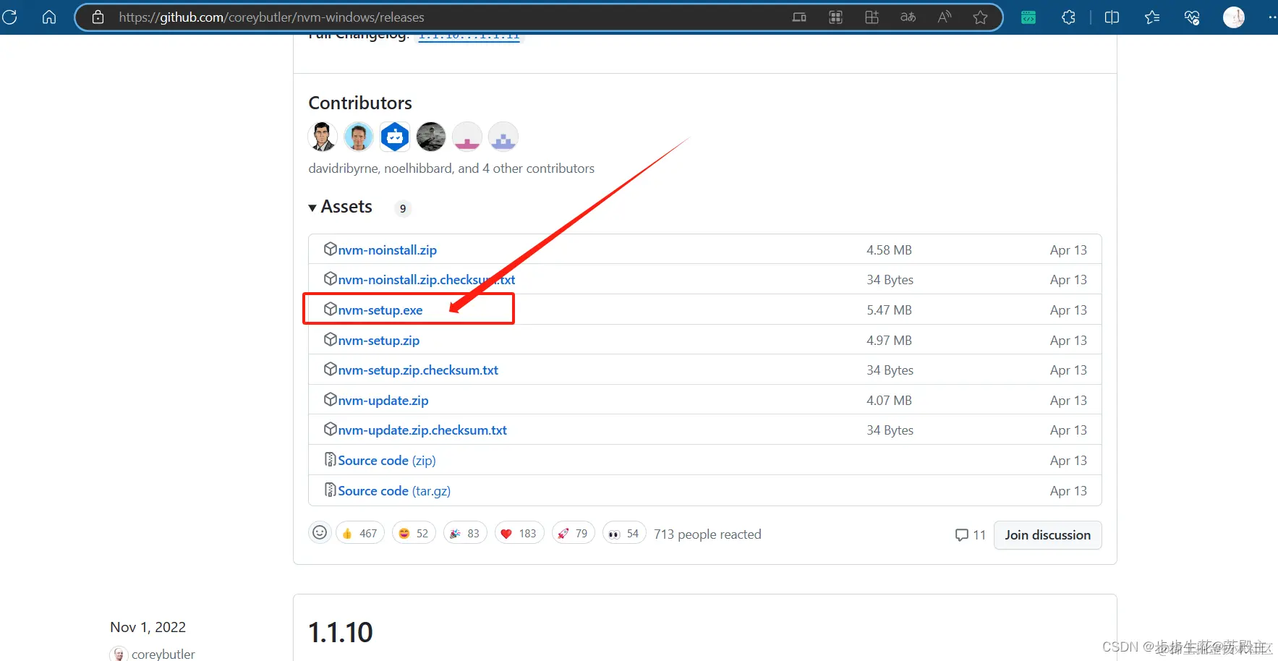
Task: Click the pink identicon contributor avatar
Action: [467, 136]
